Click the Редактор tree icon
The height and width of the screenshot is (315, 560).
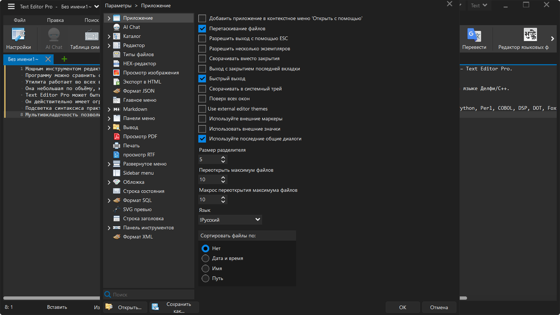117,45
